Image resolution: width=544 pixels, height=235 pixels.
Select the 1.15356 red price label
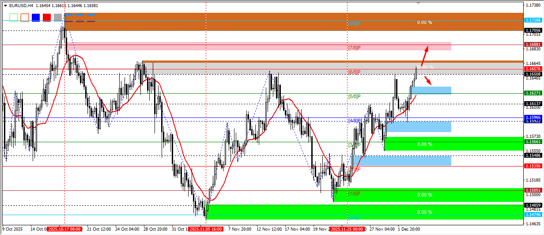click(x=533, y=166)
